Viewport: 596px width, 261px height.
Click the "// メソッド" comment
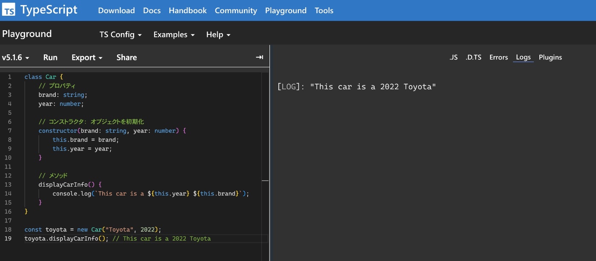[53, 176]
